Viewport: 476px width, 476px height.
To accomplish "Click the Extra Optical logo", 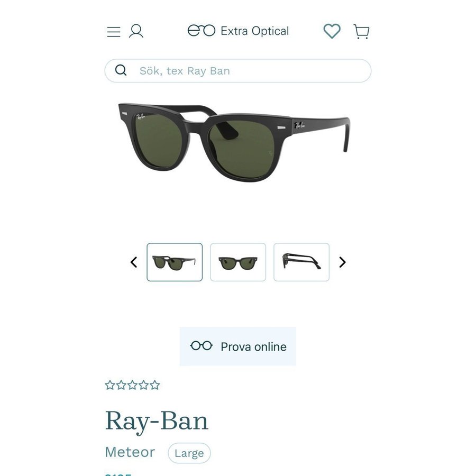I will 238,31.
